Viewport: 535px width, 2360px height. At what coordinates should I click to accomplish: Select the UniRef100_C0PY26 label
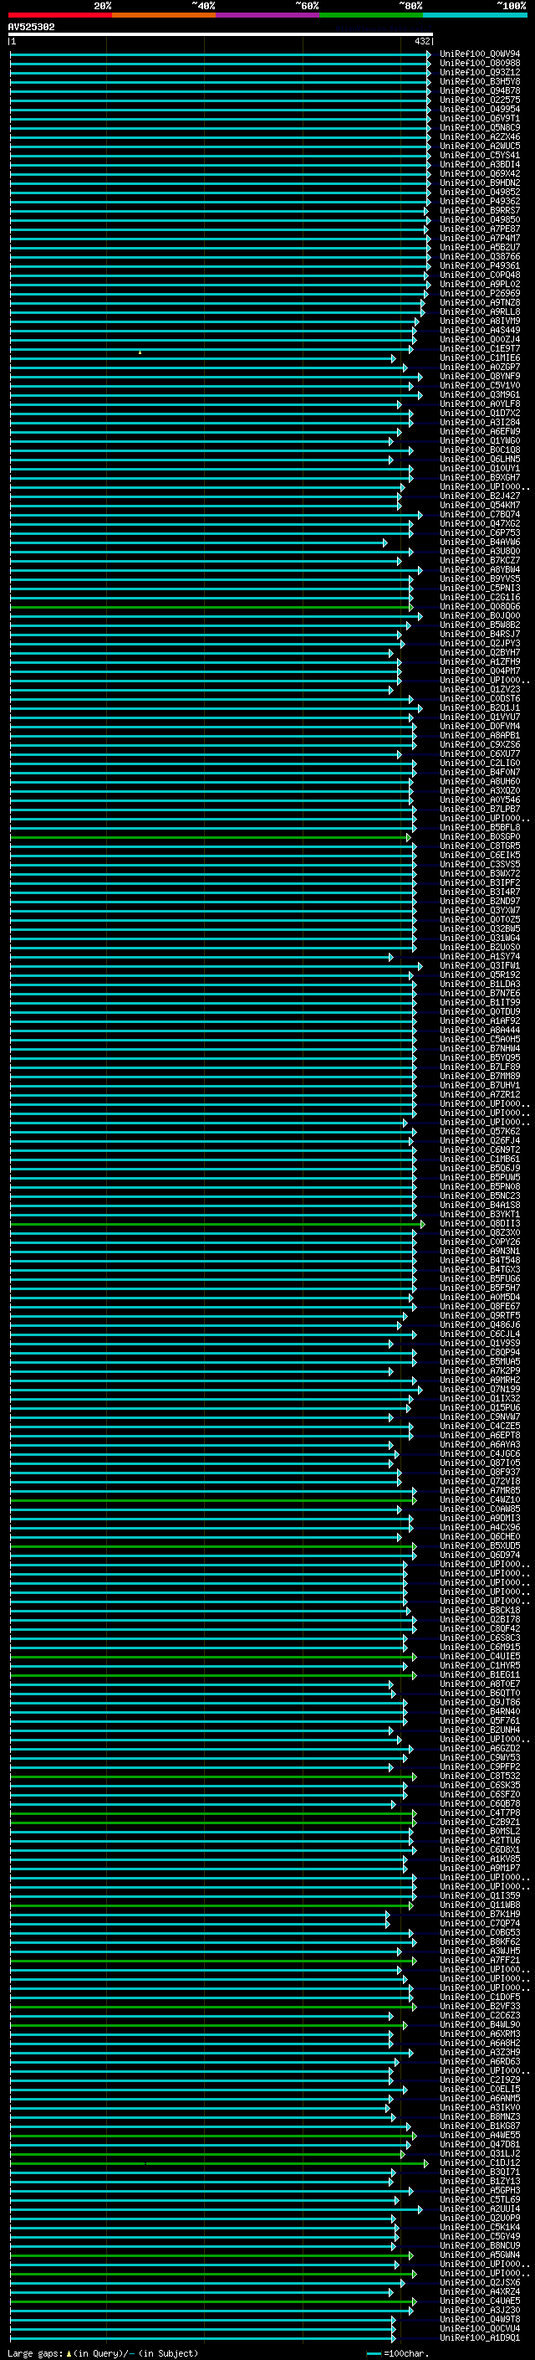coord(480,1242)
